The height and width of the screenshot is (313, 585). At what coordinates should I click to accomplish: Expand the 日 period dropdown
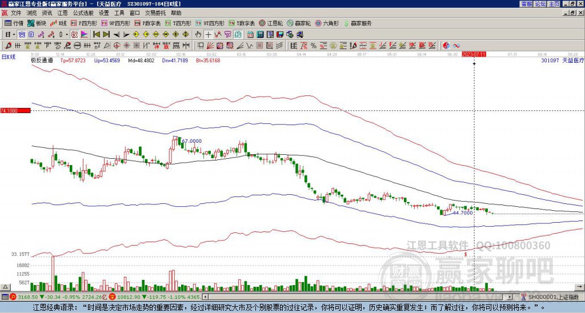[14, 35]
